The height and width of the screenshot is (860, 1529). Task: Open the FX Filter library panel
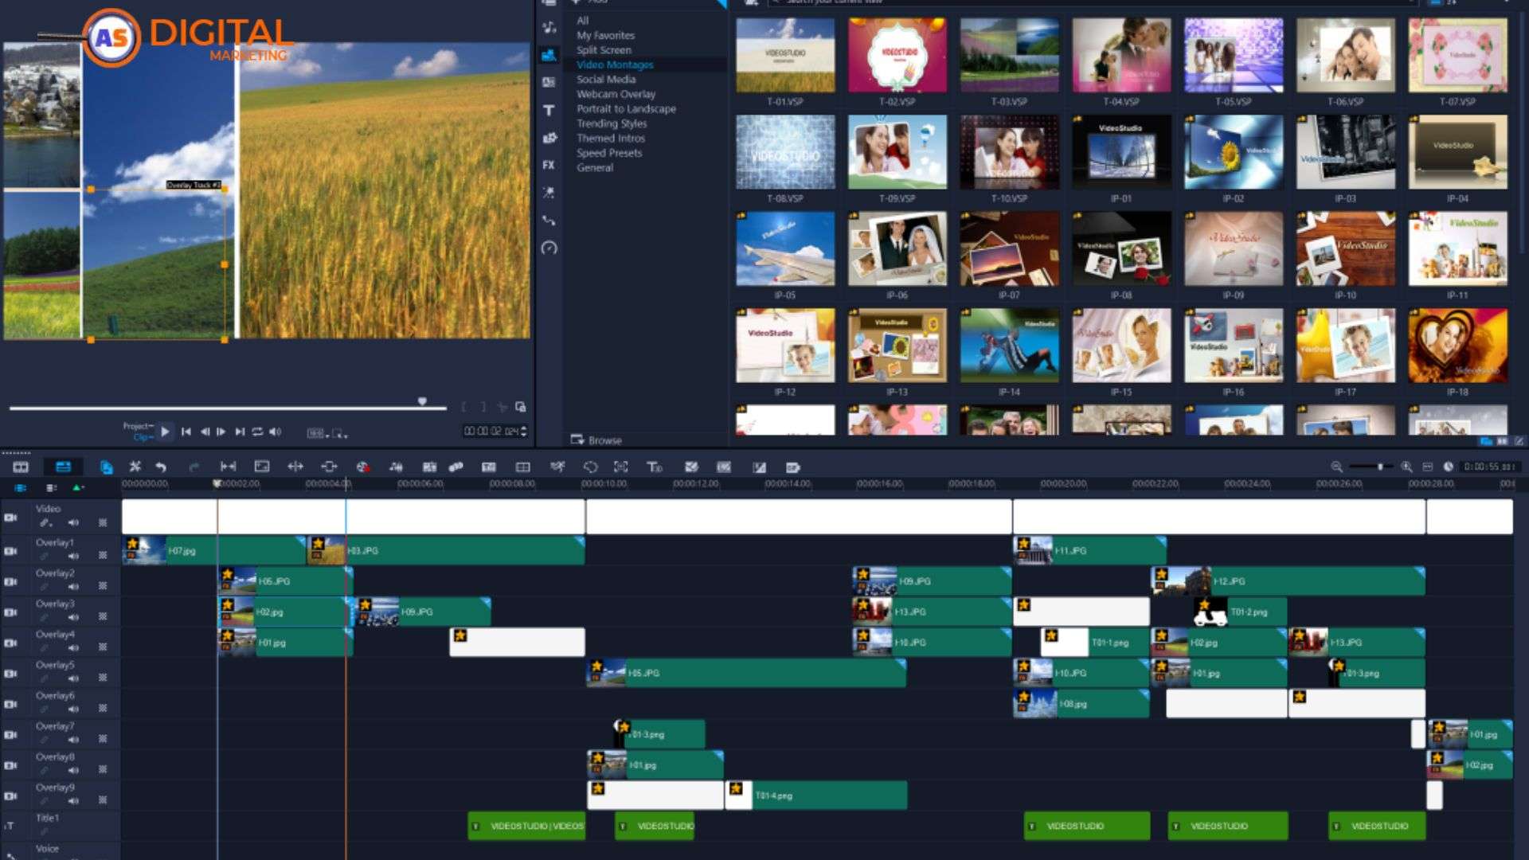click(549, 165)
